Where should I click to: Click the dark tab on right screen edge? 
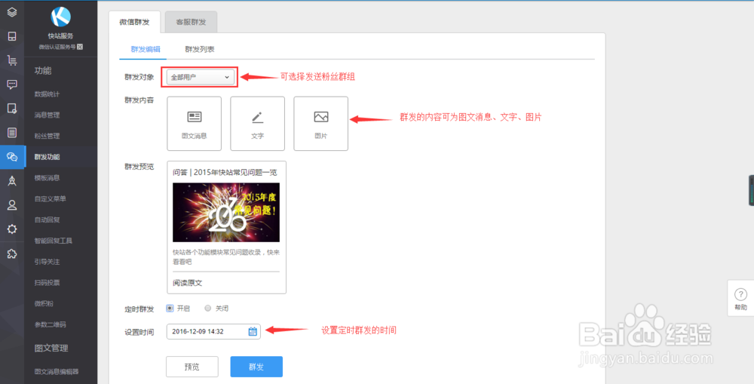click(751, 191)
